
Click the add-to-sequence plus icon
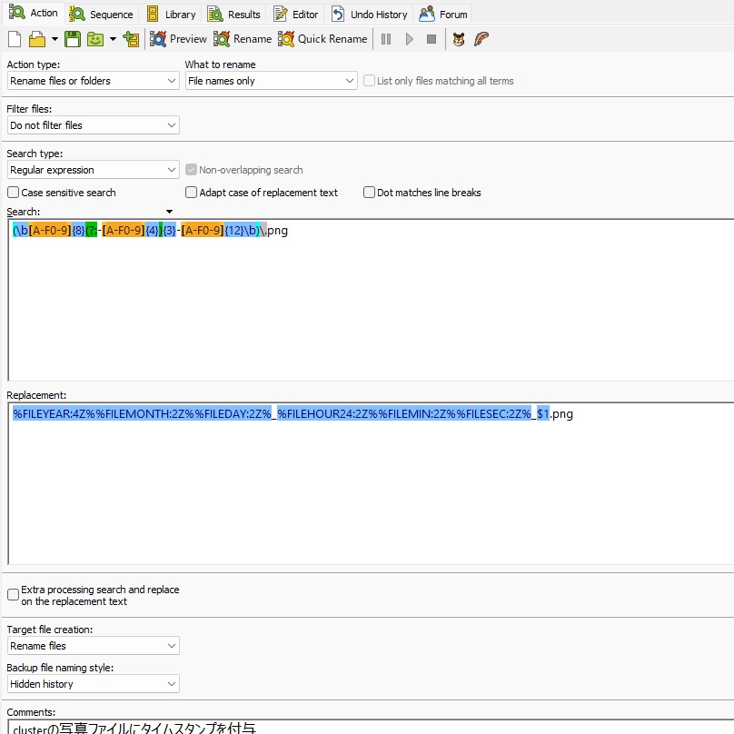(x=131, y=39)
